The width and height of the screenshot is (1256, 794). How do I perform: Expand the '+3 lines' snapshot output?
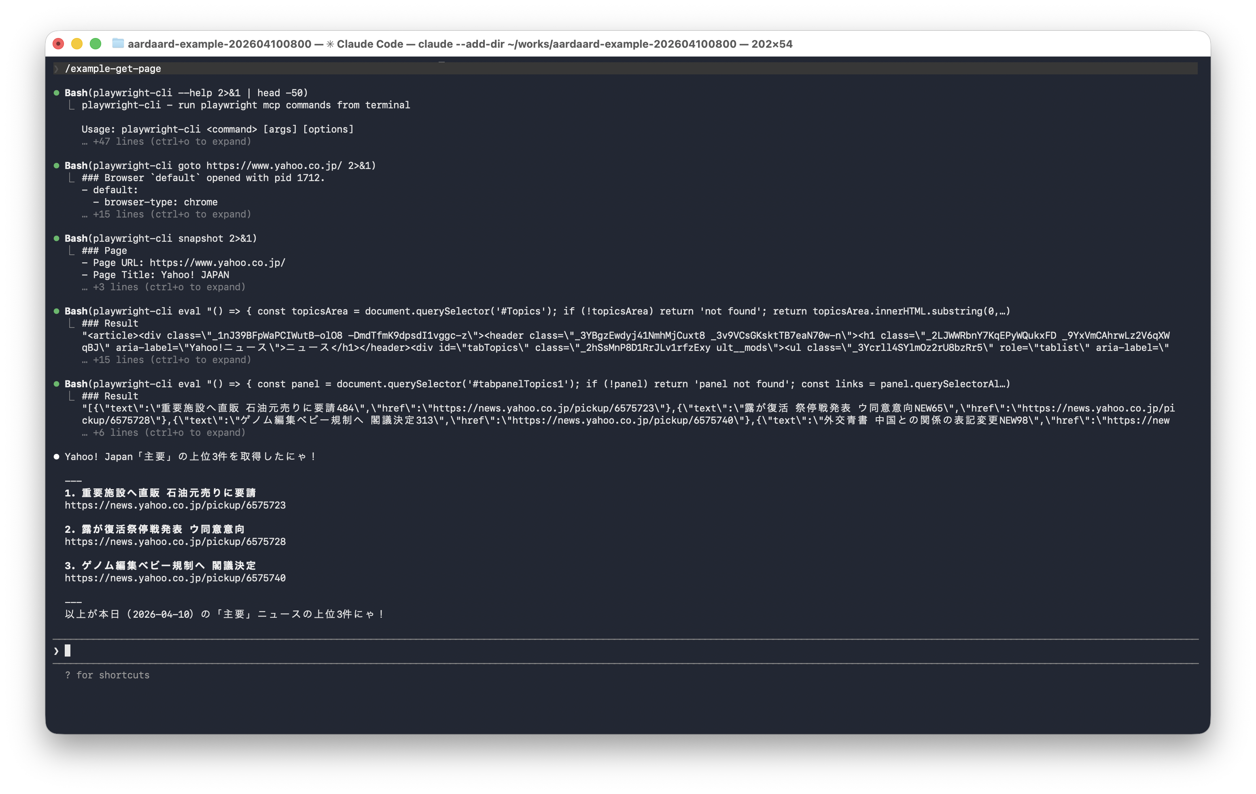[x=163, y=287]
